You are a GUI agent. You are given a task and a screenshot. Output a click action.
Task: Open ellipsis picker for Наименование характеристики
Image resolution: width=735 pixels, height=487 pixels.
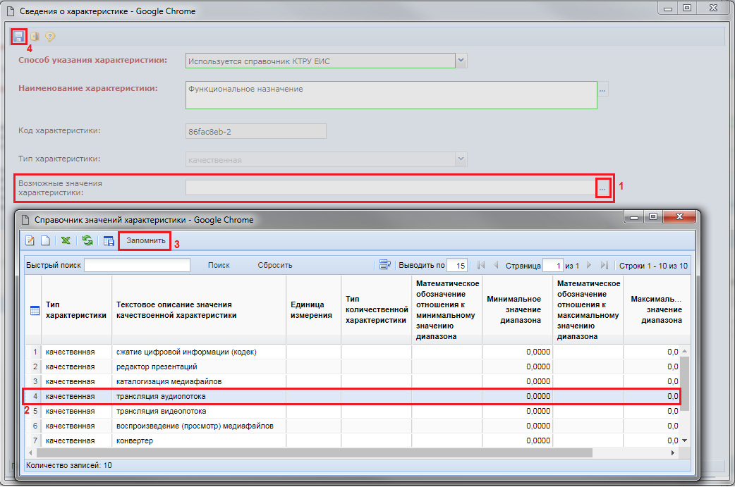[x=602, y=90]
